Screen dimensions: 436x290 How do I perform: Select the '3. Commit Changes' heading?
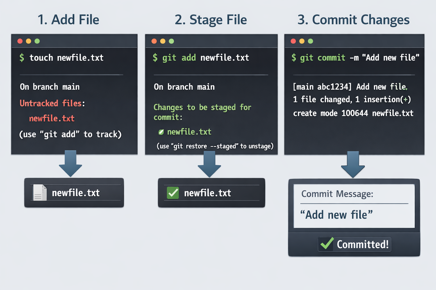click(x=353, y=20)
